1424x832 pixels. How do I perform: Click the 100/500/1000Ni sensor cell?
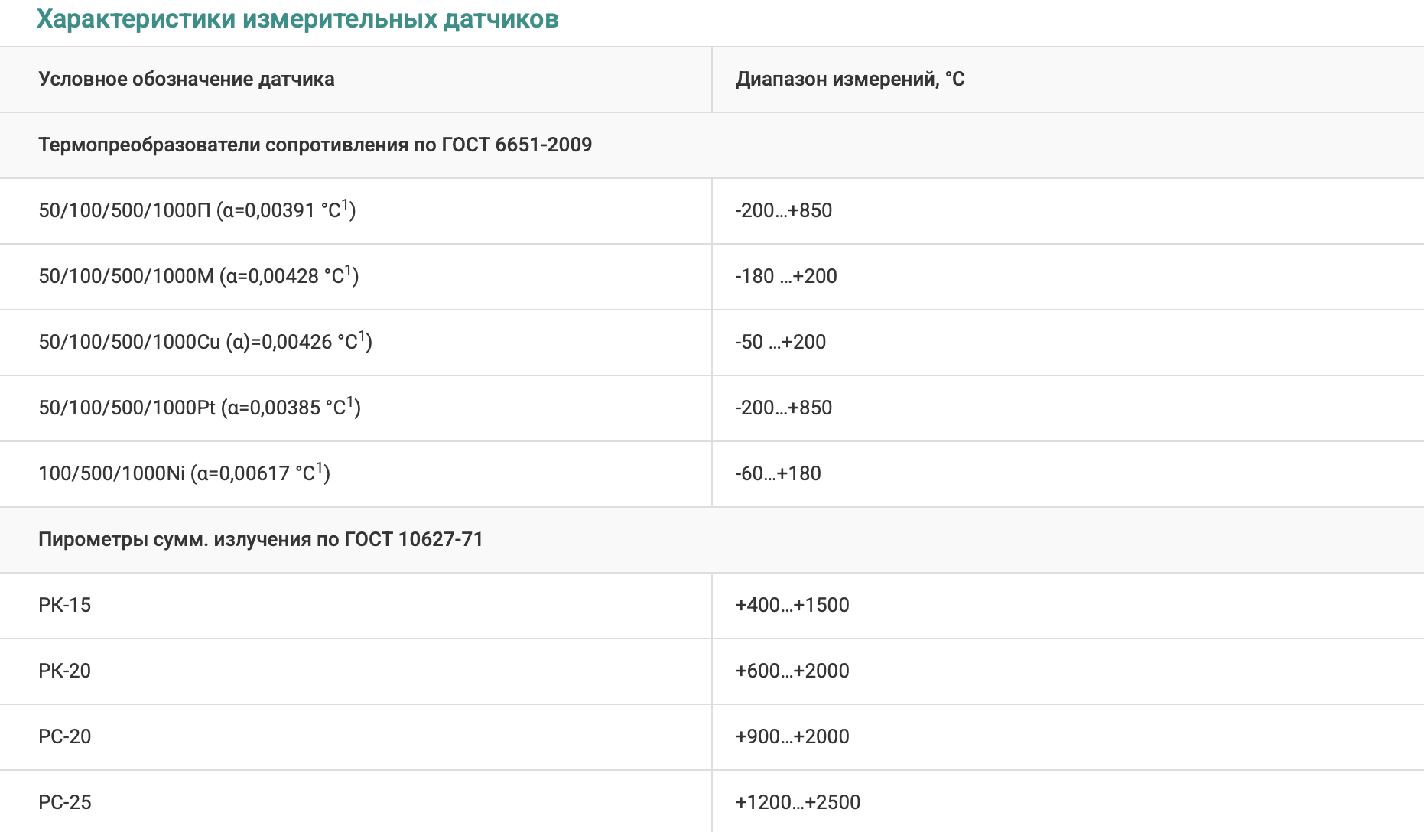pyautogui.click(x=184, y=473)
